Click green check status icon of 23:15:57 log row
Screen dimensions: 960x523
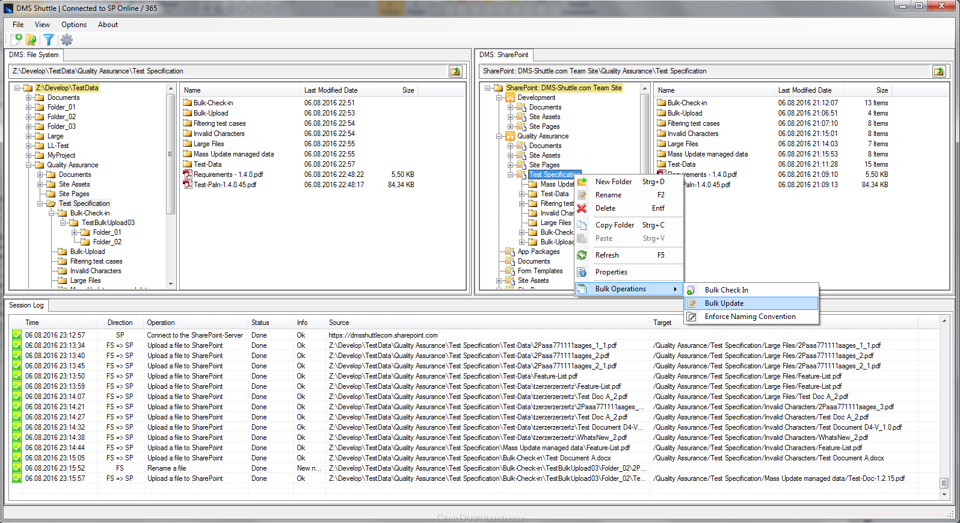[x=17, y=478]
